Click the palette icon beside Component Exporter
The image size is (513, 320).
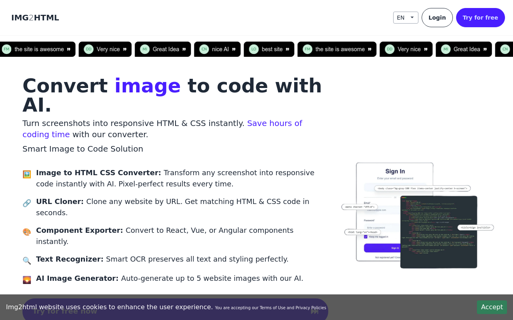point(27,232)
